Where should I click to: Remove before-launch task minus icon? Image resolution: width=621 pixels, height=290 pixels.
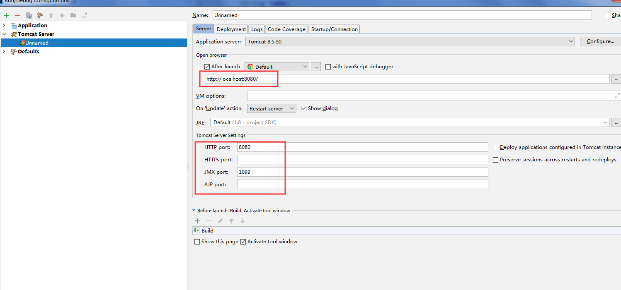[209, 221]
